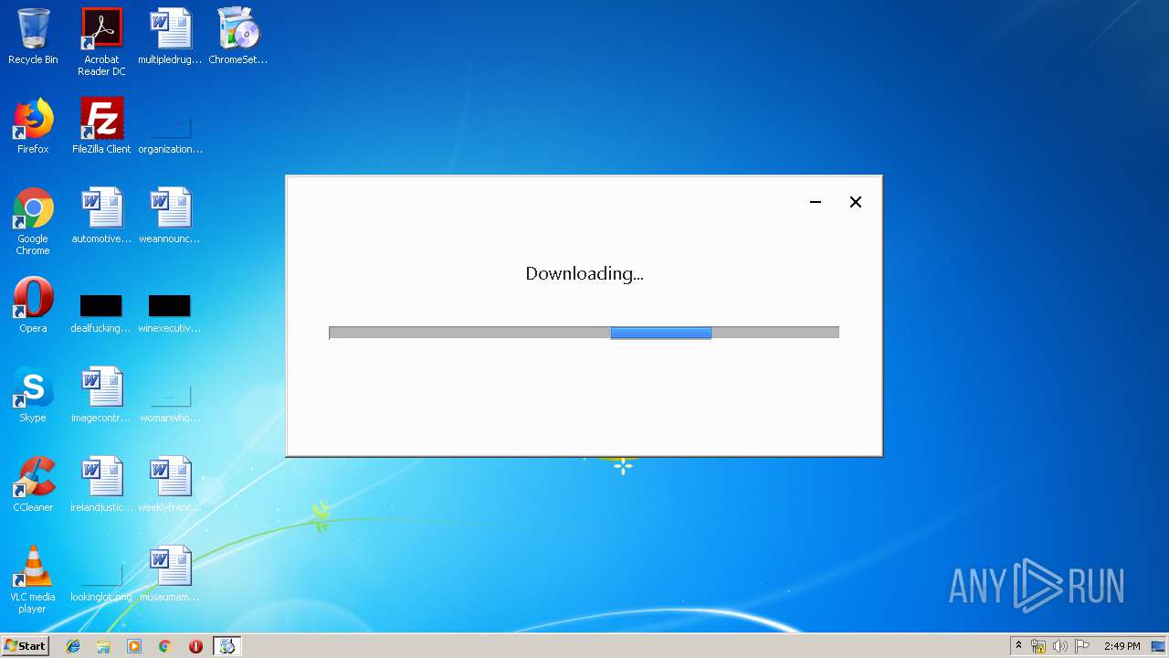Select the multipledrug Word document icon
The width and height of the screenshot is (1169, 658).
coord(170,37)
